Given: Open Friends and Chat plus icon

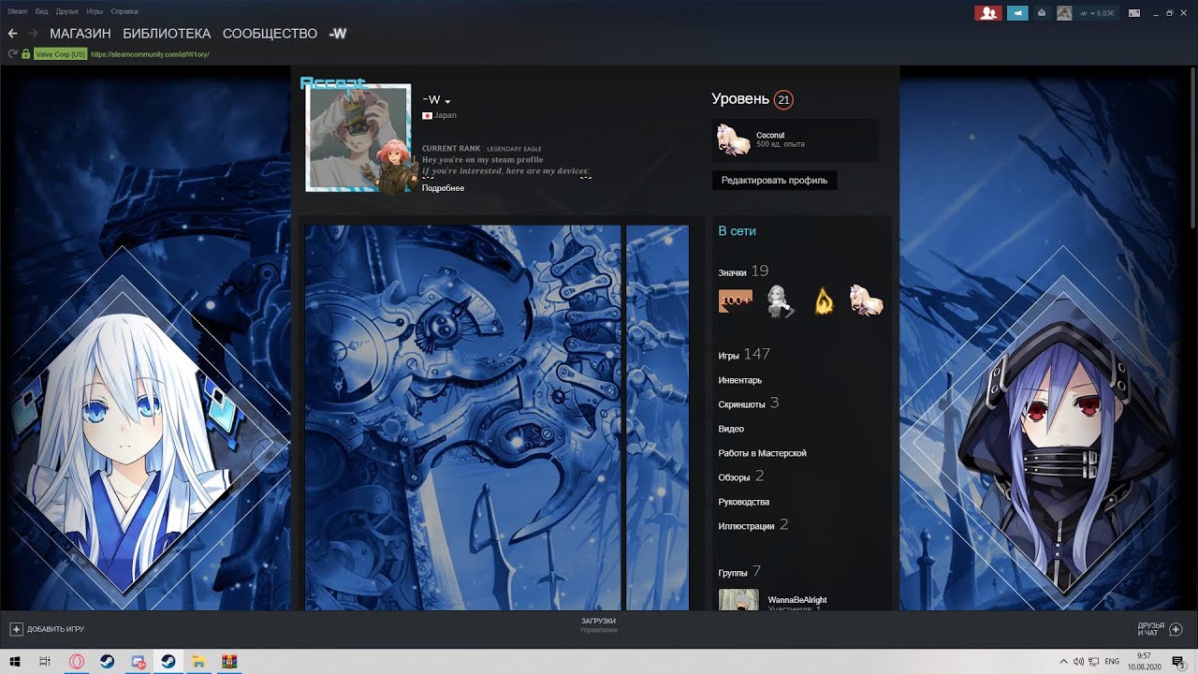Looking at the screenshot, I should (x=1176, y=629).
